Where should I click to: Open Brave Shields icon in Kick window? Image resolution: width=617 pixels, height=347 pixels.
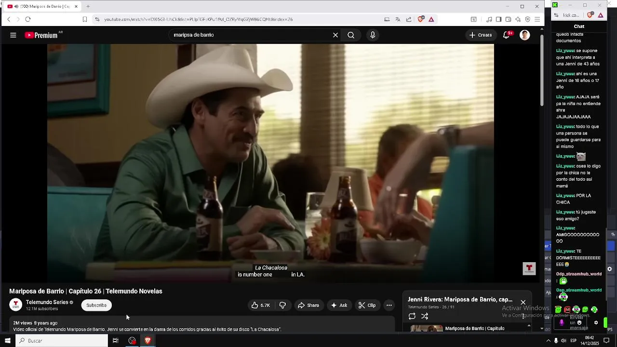coord(590,15)
